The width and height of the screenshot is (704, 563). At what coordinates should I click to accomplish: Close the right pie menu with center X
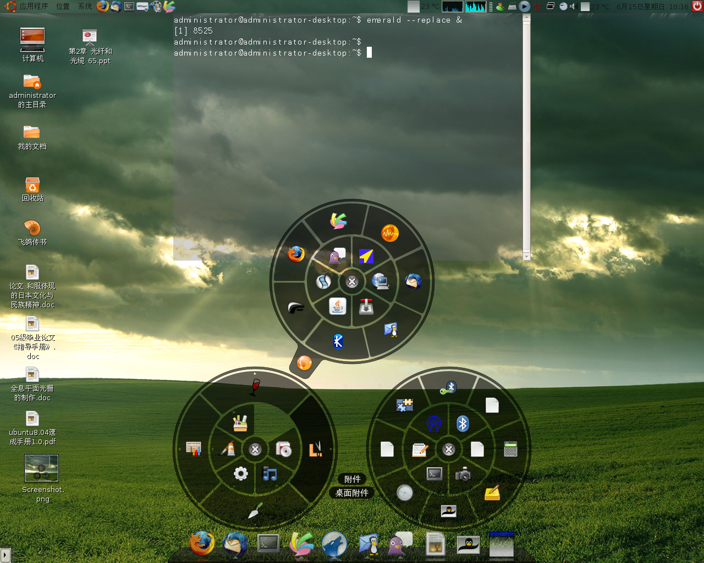[449, 450]
